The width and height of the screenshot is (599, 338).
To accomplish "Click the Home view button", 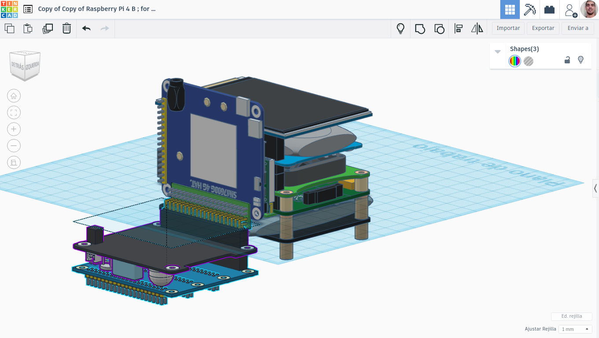I will click(x=14, y=96).
